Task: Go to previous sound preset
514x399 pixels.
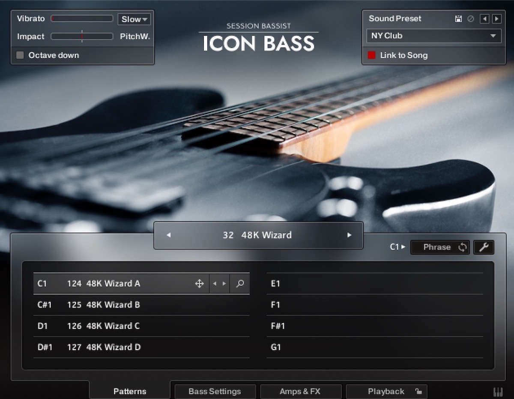Action: pos(484,19)
